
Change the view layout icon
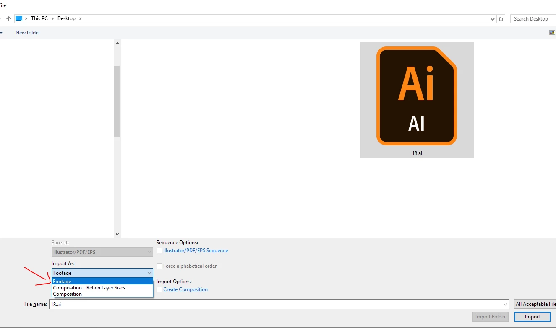coord(552,33)
